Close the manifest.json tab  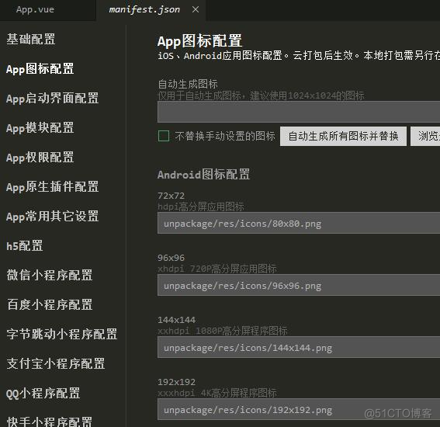click(196, 9)
